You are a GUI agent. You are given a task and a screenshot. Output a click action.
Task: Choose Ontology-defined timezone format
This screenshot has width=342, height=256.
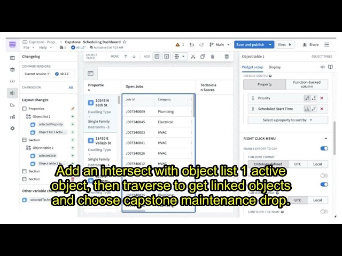tap(268, 164)
